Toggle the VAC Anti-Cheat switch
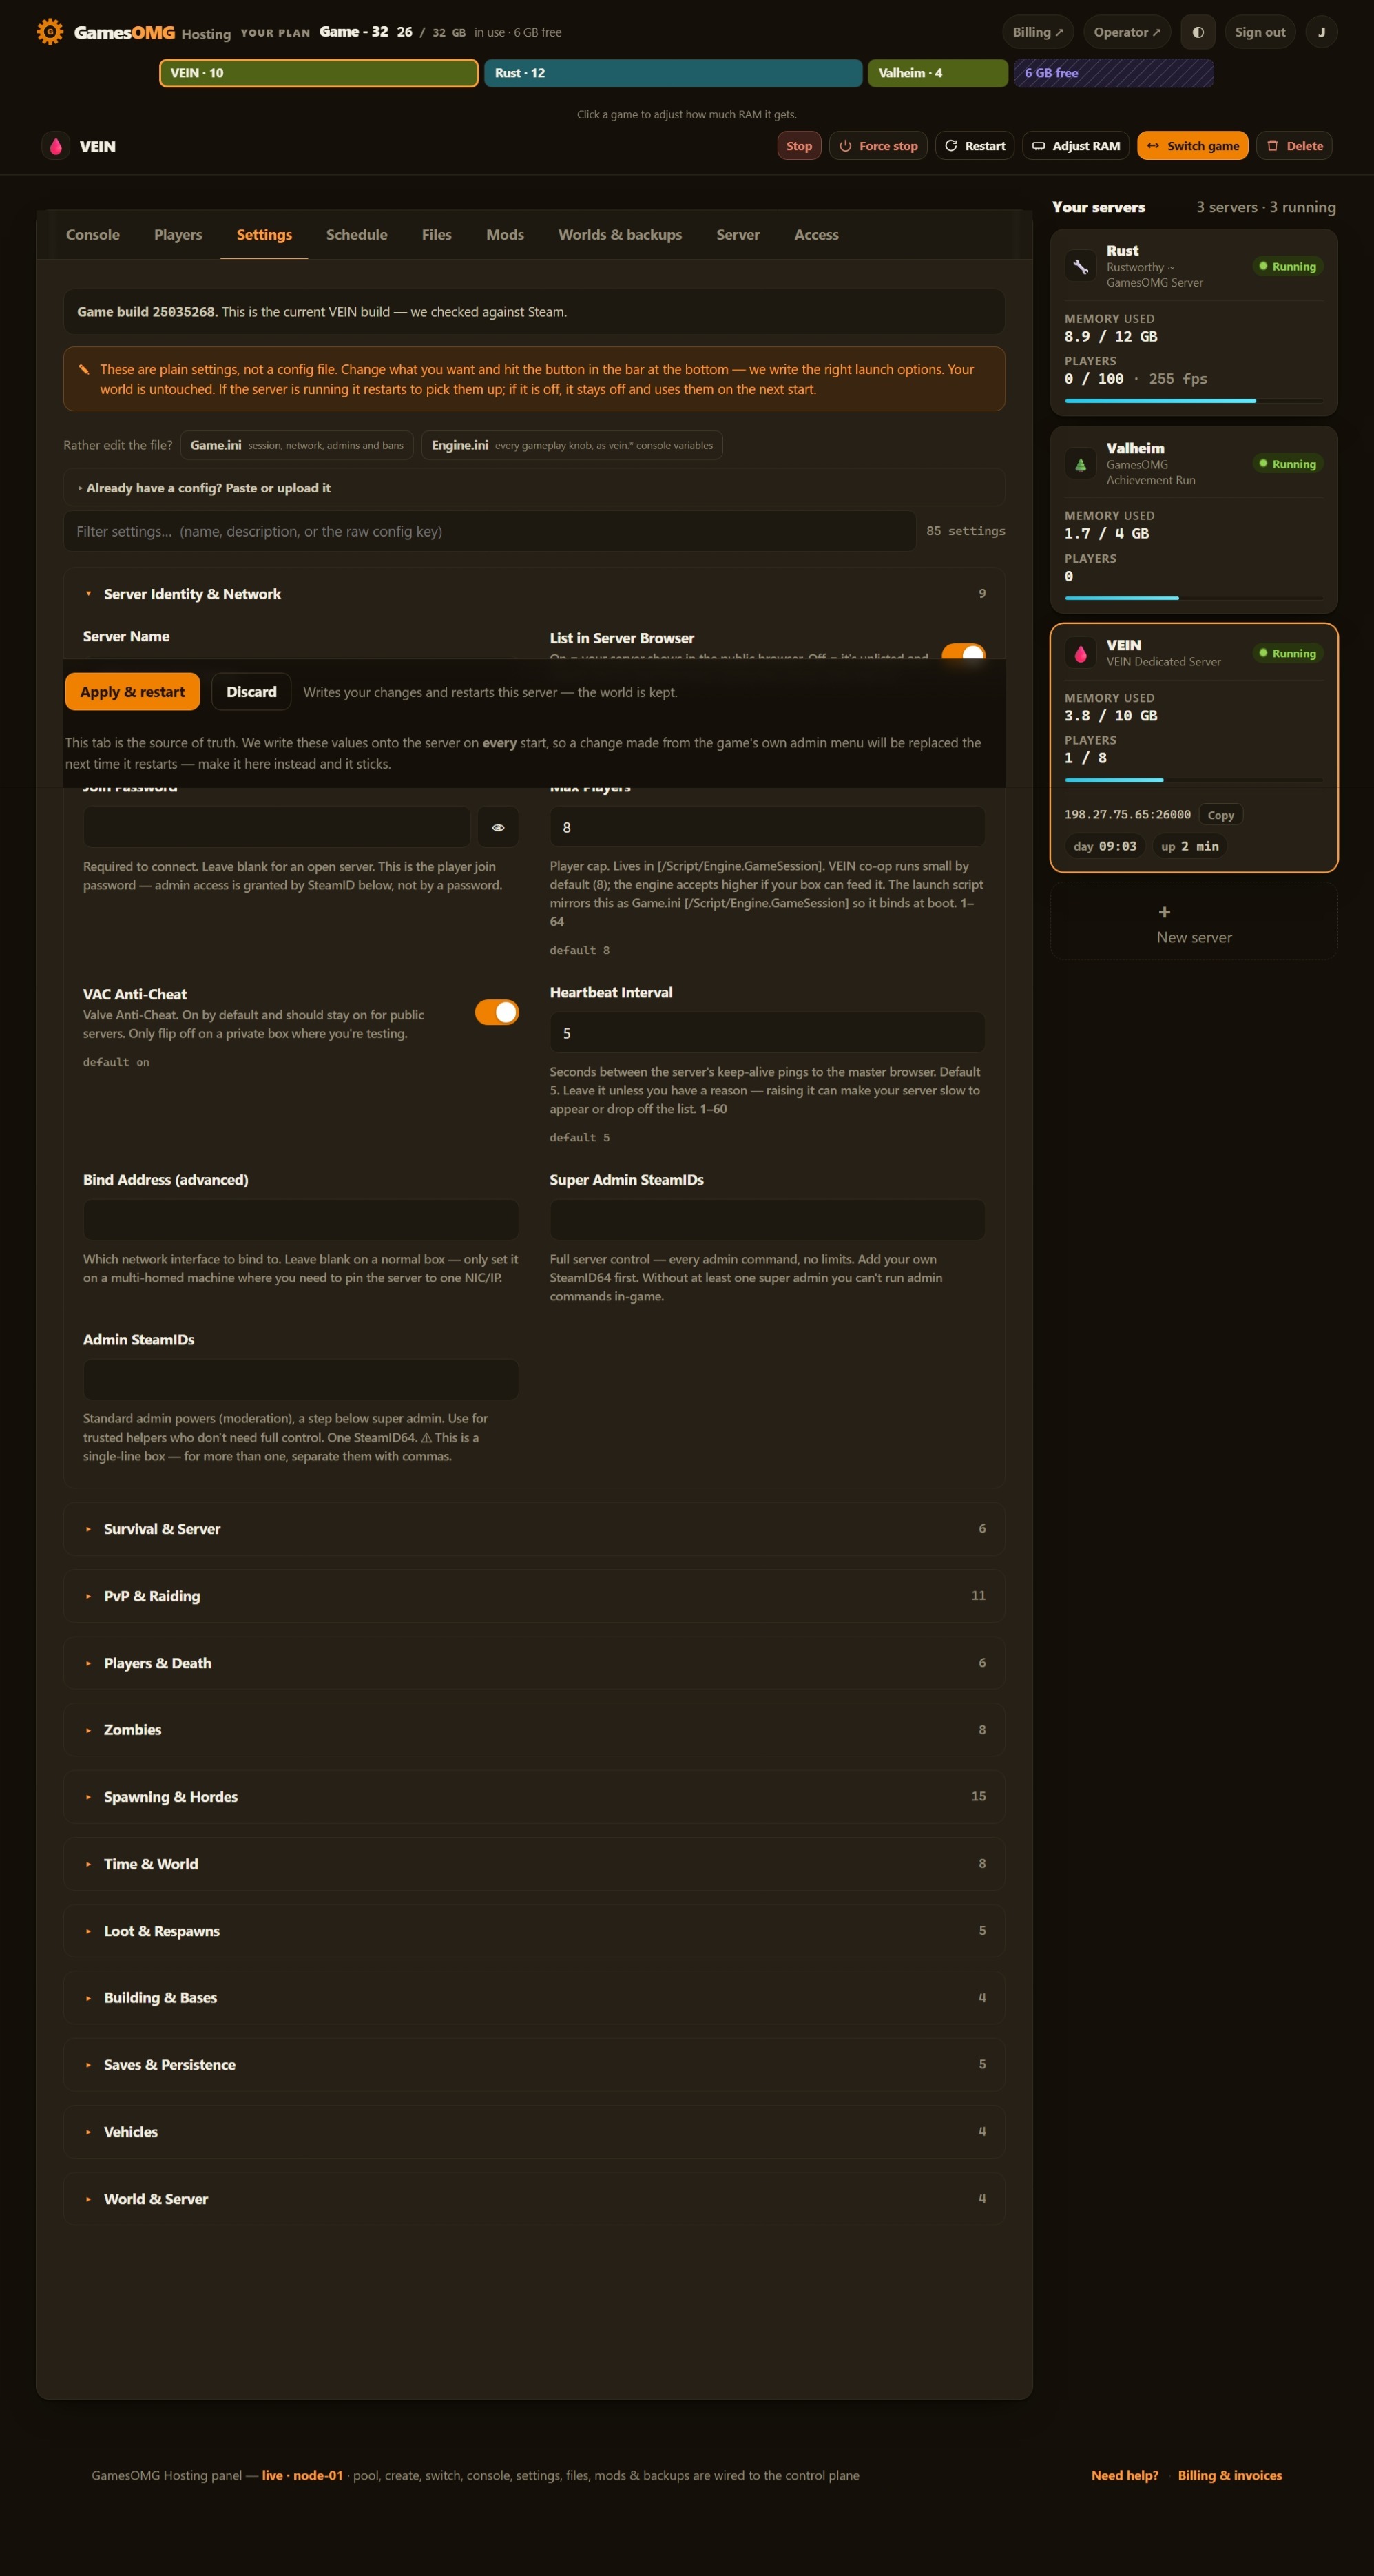Image resolution: width=1374 pixels, height=2576 pixels. 497,1012
